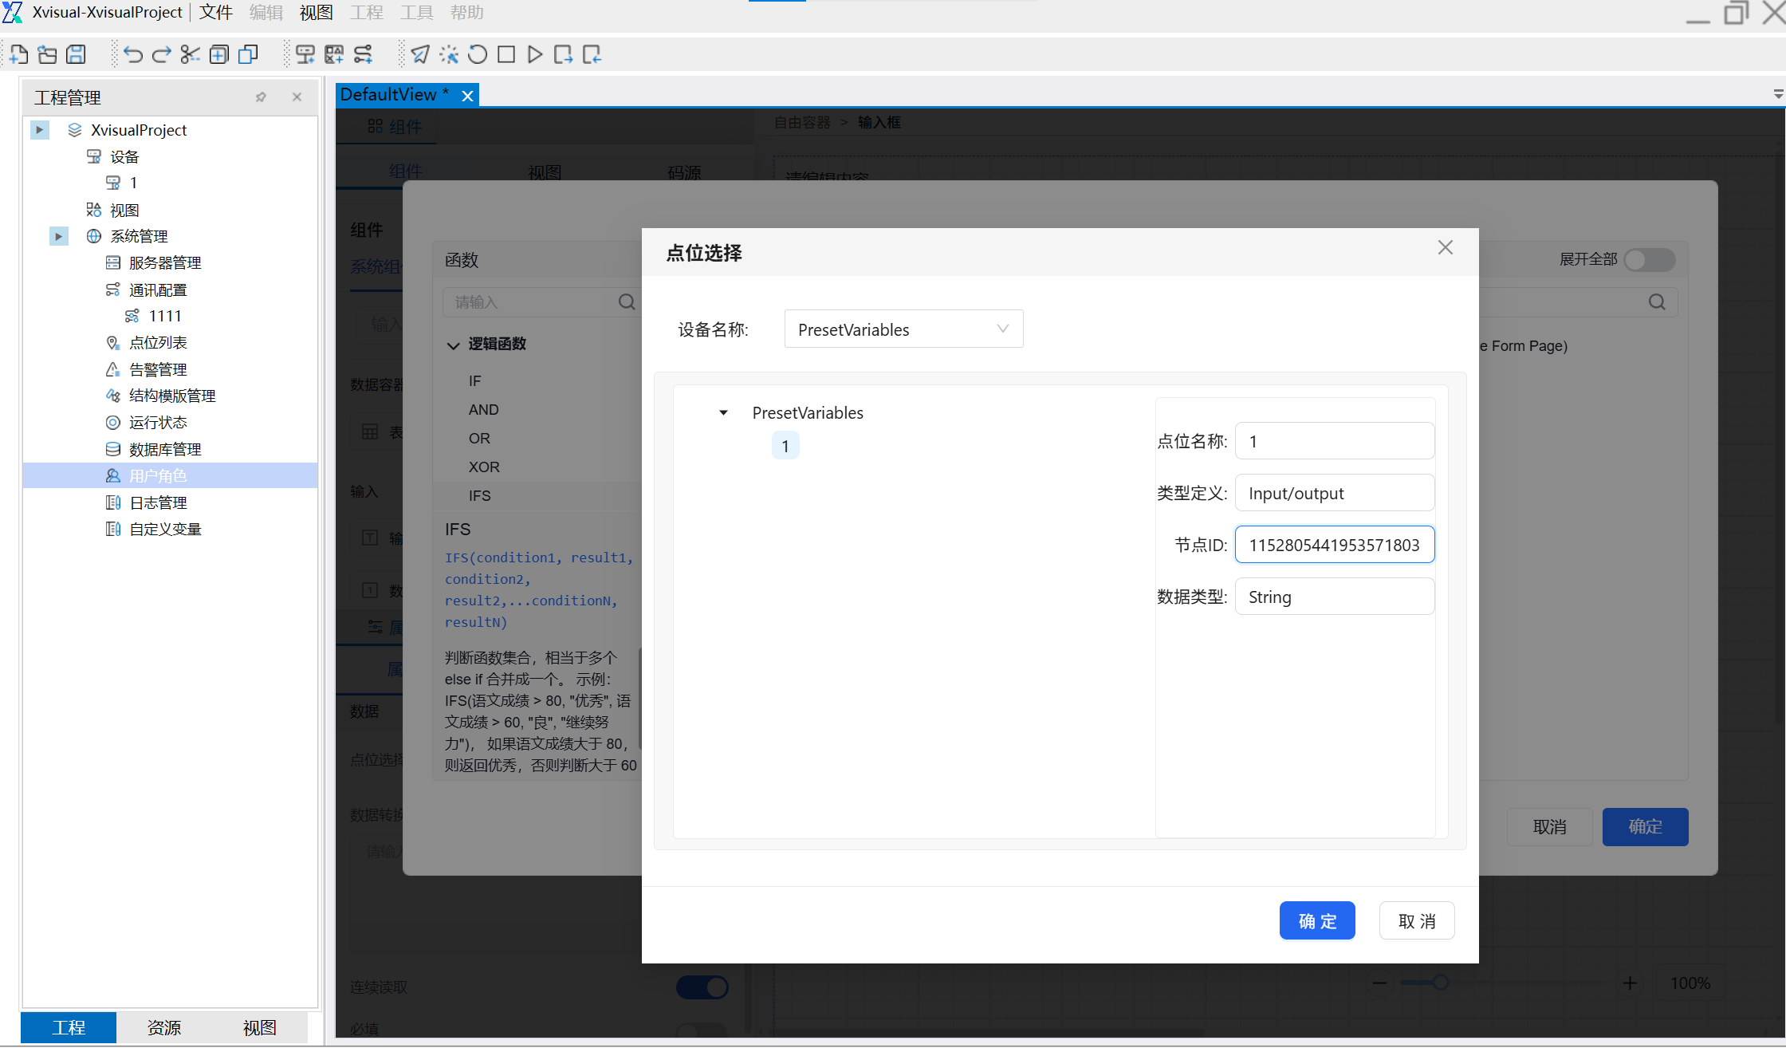Click the cut scissors icon
This screenshot has height=1048, width=1786.
[190, 54]
